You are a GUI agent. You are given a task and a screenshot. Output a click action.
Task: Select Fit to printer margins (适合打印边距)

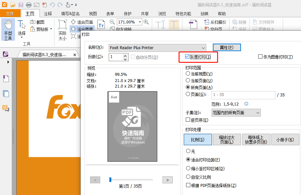[x=188, y=160]
